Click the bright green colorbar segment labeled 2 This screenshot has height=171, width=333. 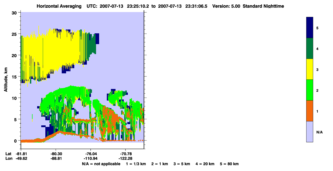pos(310,90)
